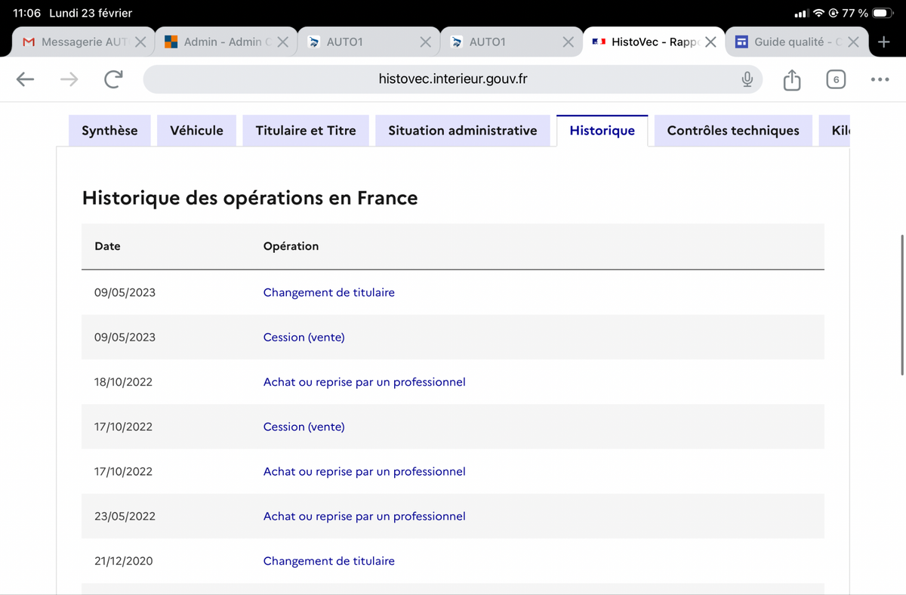Open the Synthèse tab
Image resolution: width=906 pixels, height=595 pixels.
tap(109, 131)
